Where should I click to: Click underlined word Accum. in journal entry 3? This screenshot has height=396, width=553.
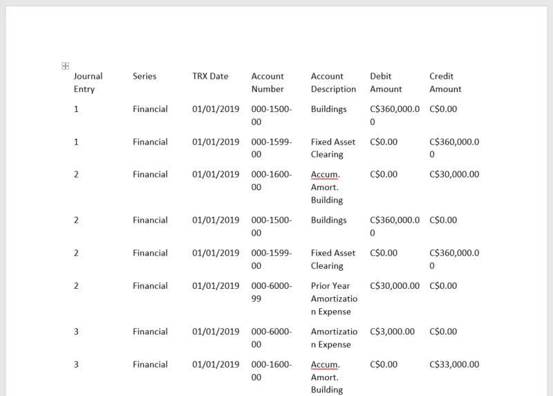point(325,364)
